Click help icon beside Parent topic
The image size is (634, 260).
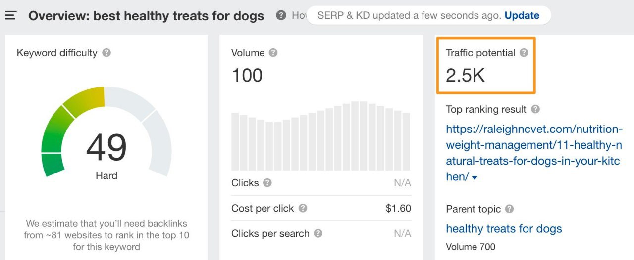(x=510, y=209)
